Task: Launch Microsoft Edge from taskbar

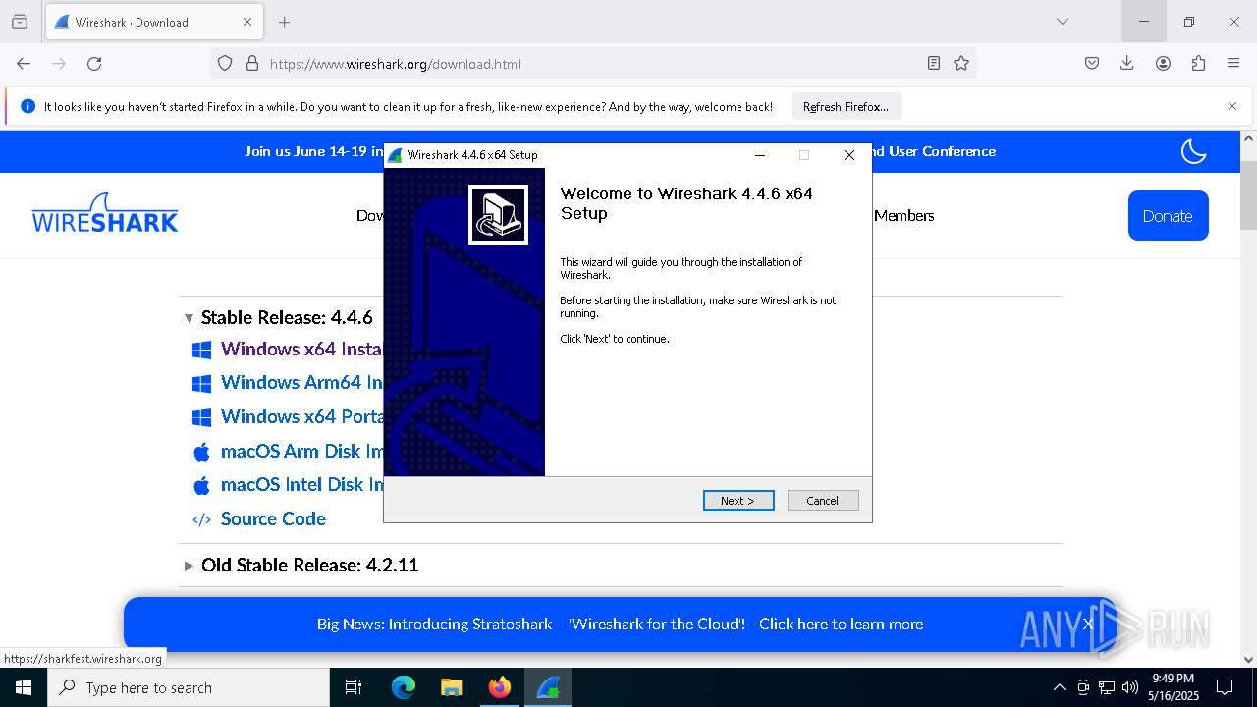Action: pos(403,687)
